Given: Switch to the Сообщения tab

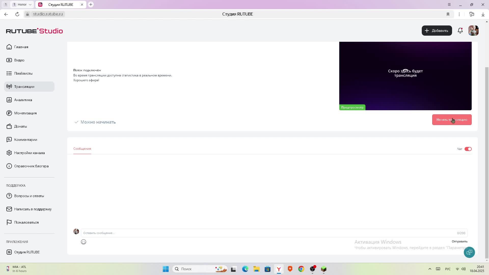Looking at the screenshot, I should [x=82, y=149].
